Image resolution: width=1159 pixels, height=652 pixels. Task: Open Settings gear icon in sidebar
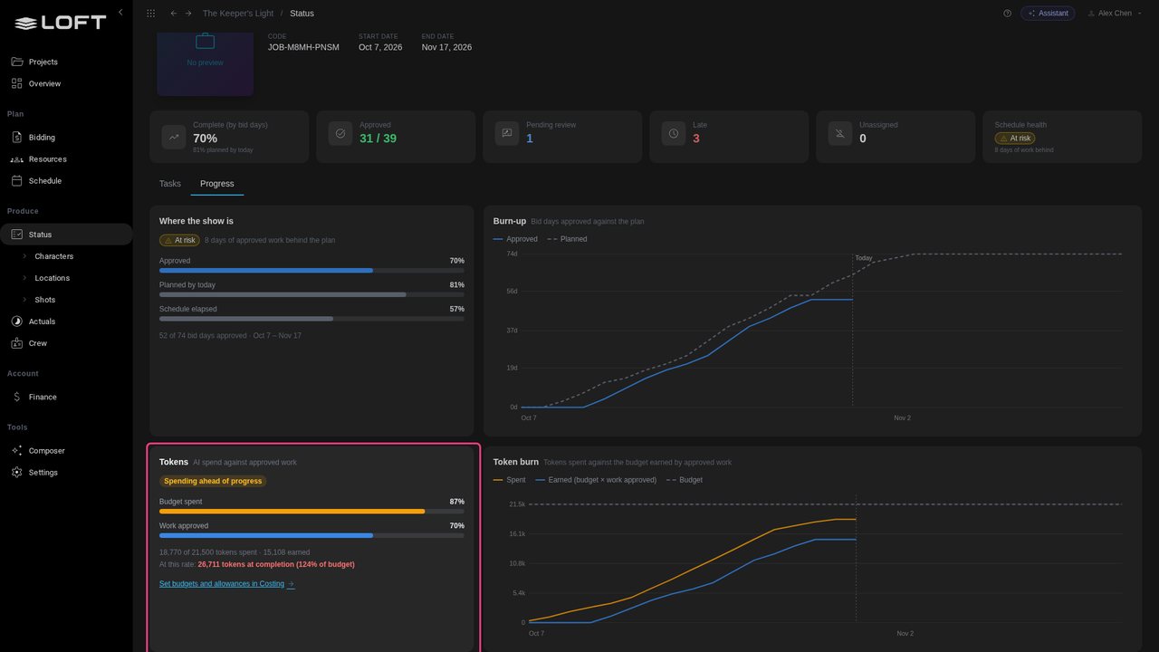(17, 473)
